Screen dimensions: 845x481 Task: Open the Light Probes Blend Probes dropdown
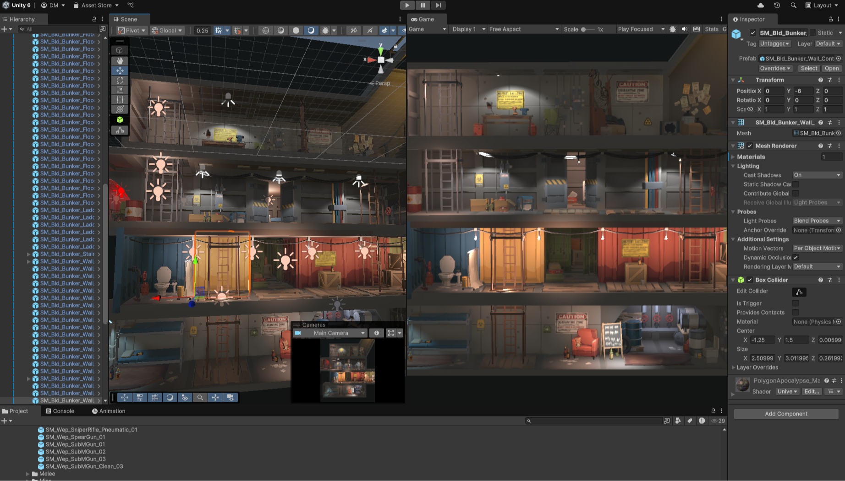818,221
